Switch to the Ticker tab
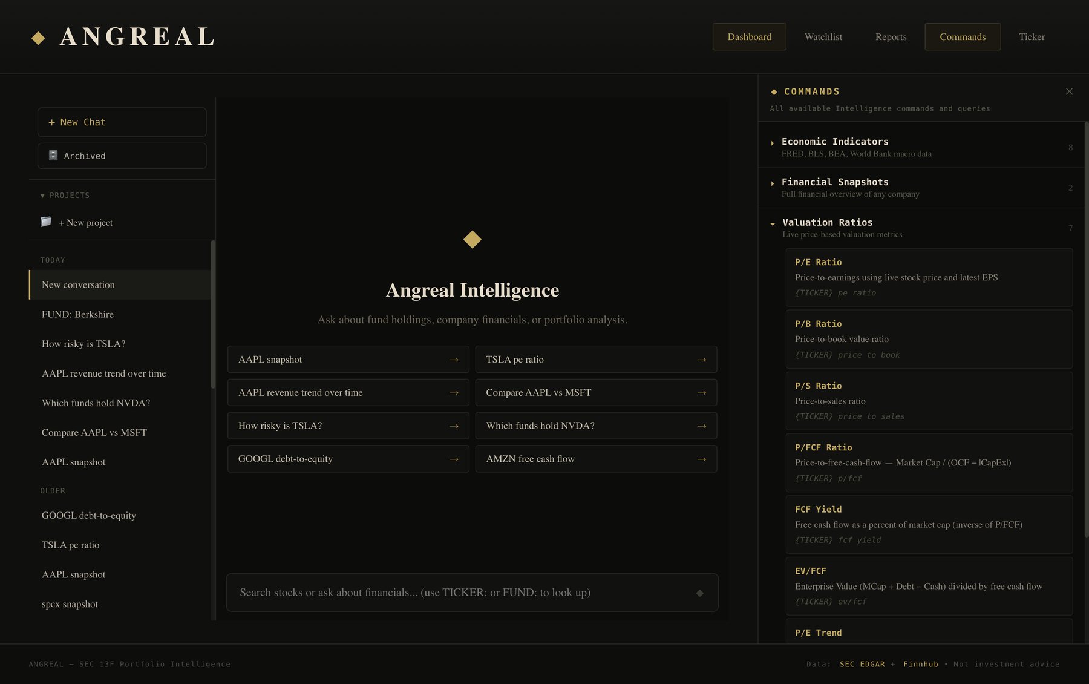 click(1032, 37)
